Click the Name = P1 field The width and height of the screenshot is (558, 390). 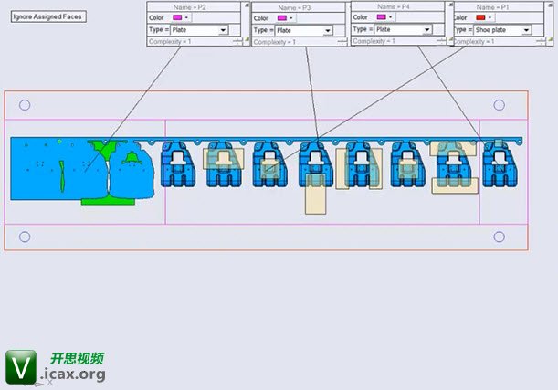[x=498, y=7]
